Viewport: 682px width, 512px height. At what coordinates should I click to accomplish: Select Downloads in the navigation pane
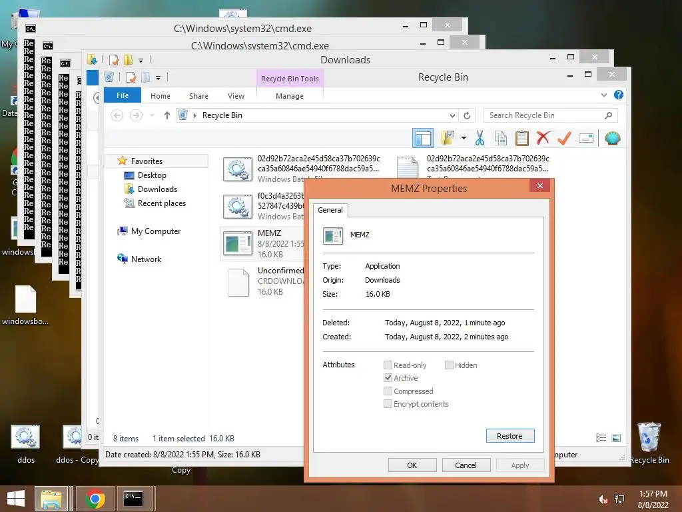coord(157,189)
